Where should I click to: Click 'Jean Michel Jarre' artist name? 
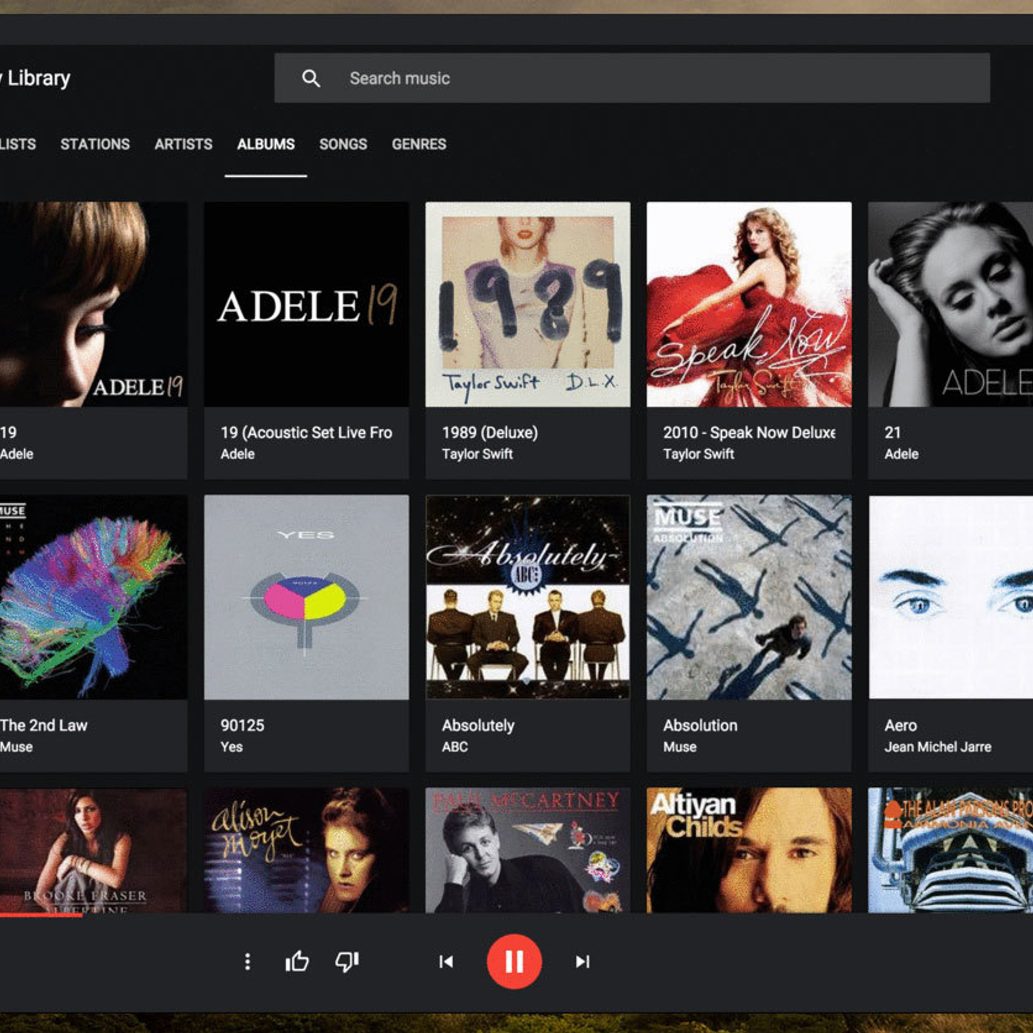tap(937, 747)
